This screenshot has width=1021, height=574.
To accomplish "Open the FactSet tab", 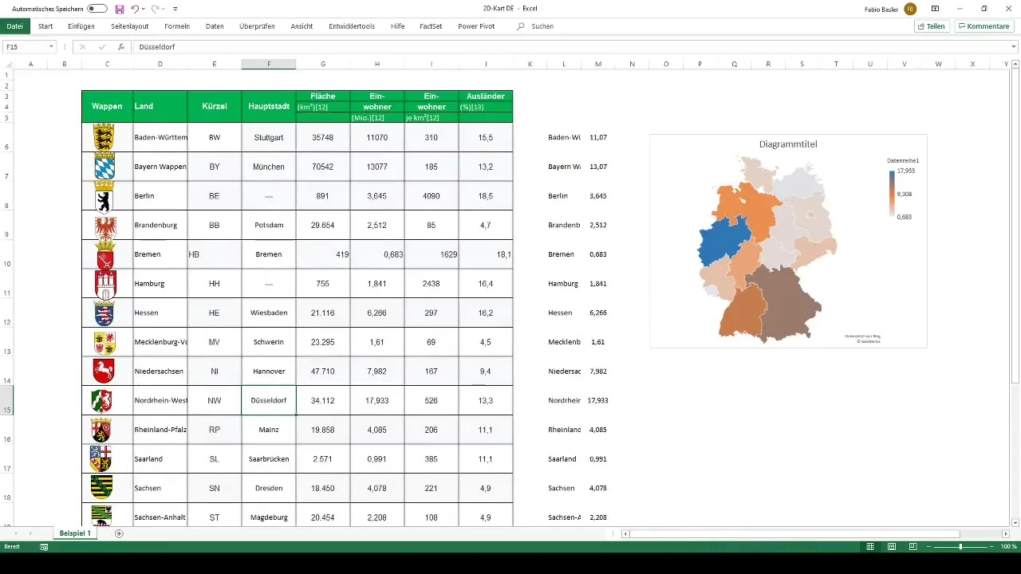I will point(431,26).
